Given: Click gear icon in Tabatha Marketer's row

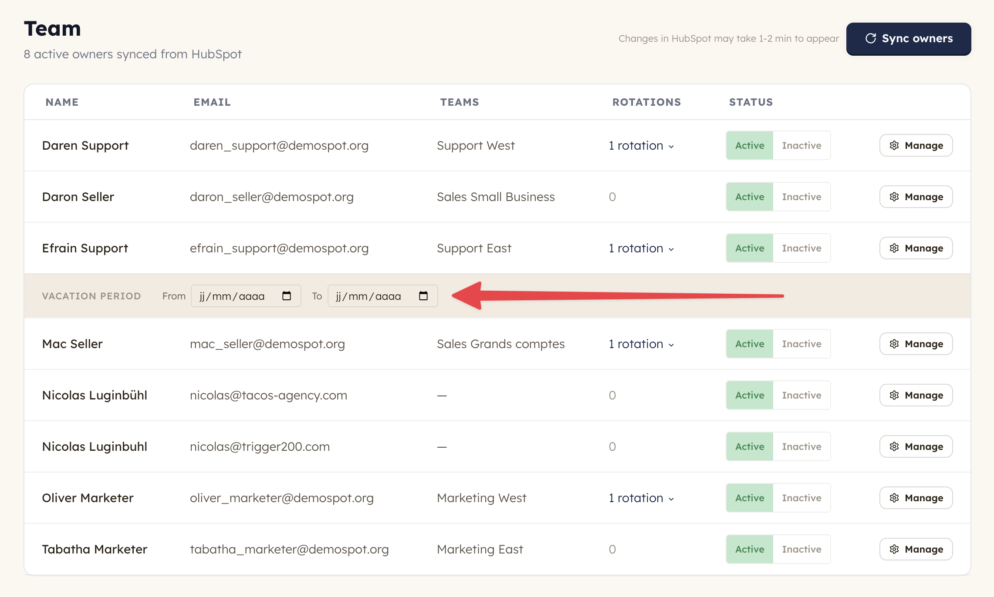Looking at the screenshot, I should tap(894, 549).
